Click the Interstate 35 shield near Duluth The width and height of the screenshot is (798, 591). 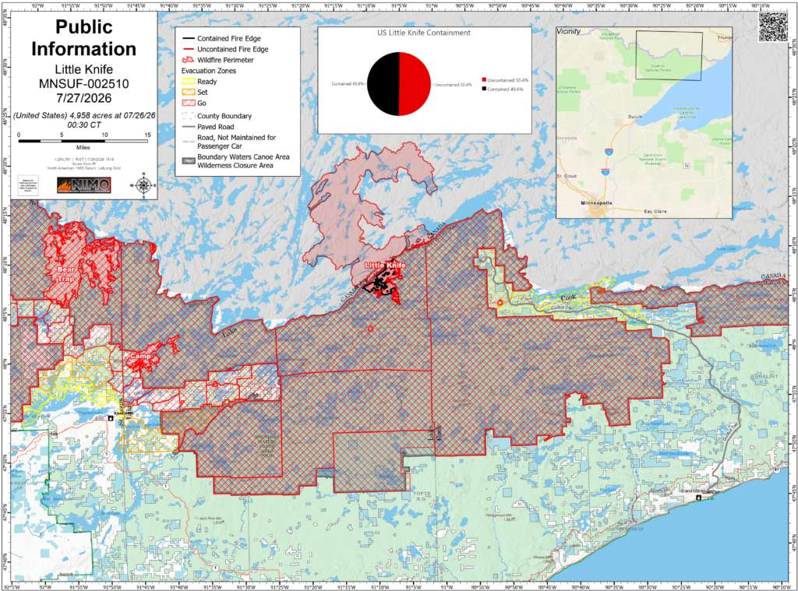(609, 151)
